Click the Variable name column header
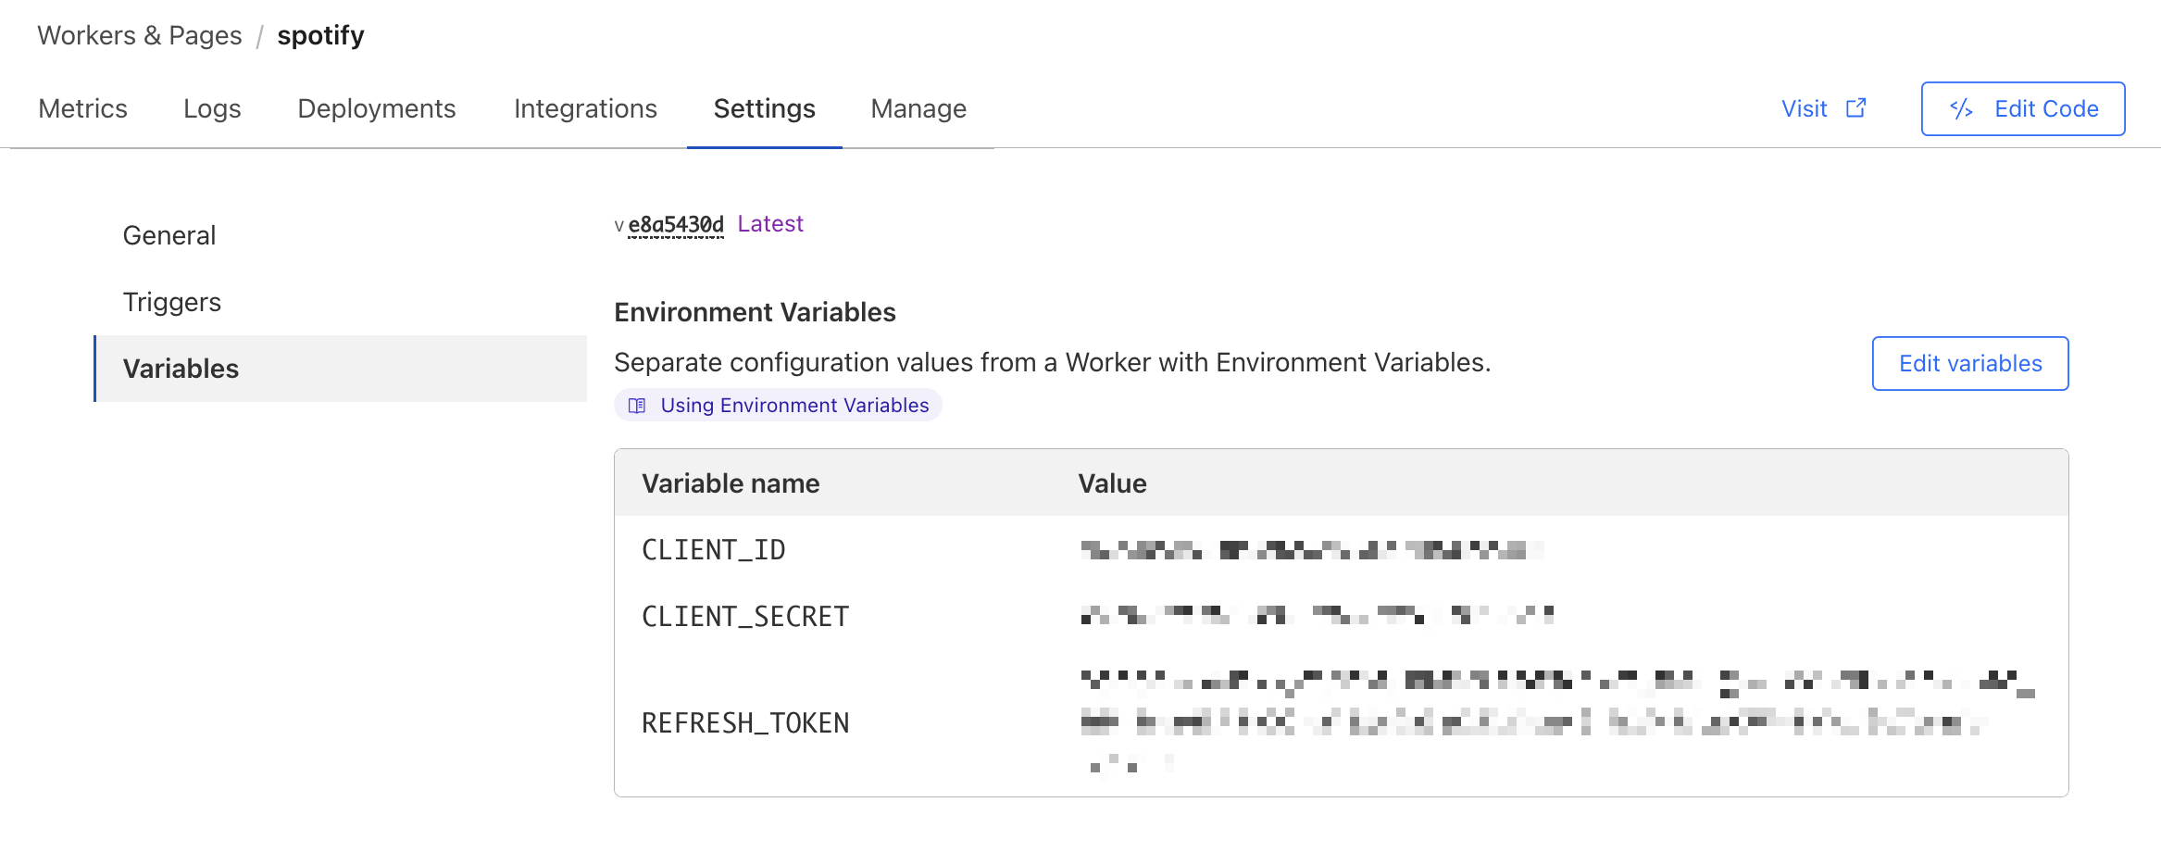 click(x=731, y=483)
